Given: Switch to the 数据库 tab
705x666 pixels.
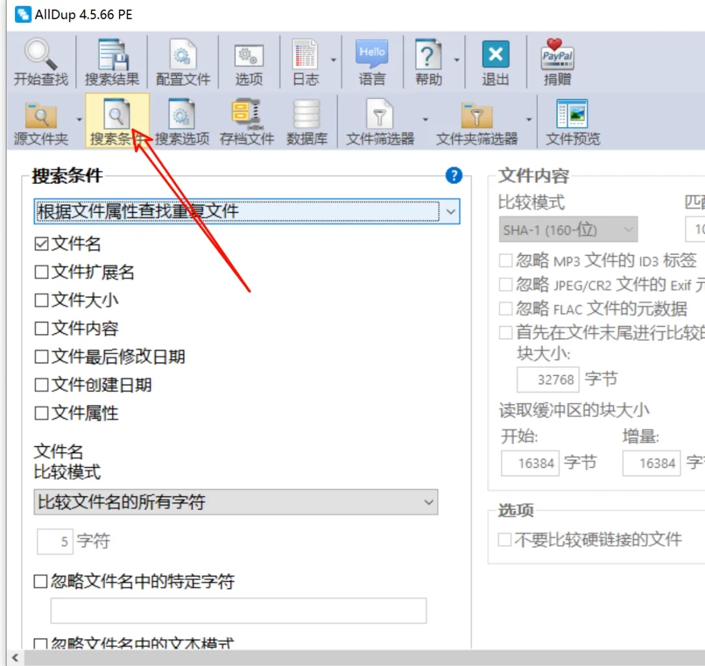Looking at the screenshot, I should [x=307, y=123].
